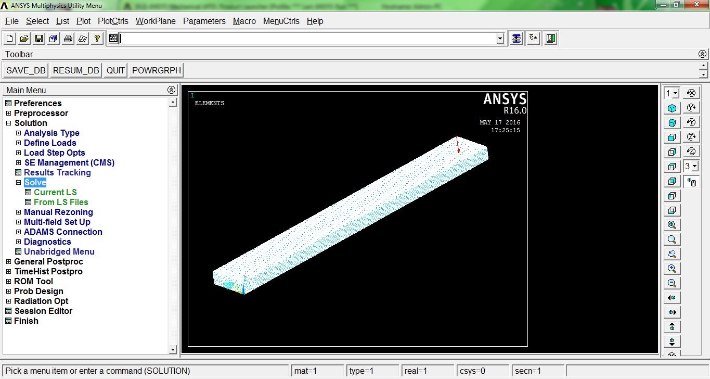Save the analysis with the floppy disk icon
This screenshot has width=710, height=379.
[x=39, y=39]
